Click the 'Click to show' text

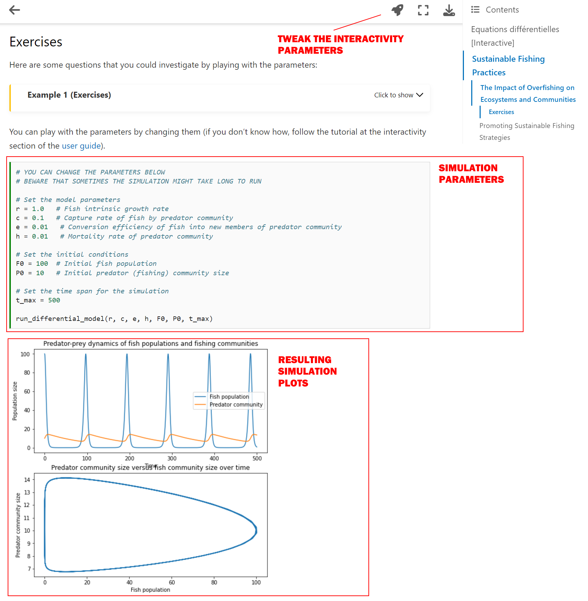[394, 95]
